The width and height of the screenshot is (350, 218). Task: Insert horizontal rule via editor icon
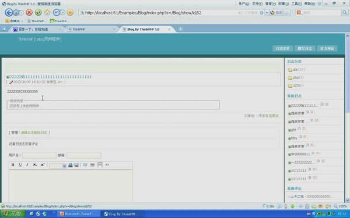[92, 165]
